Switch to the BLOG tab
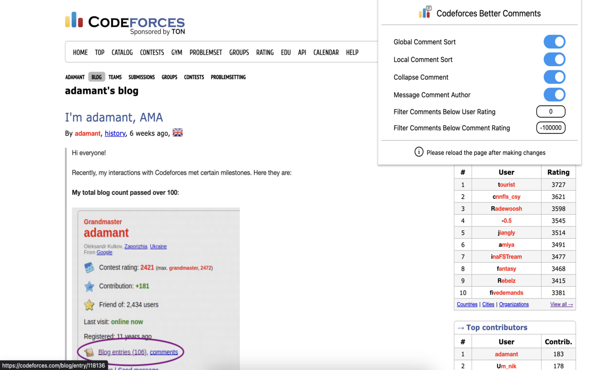The image size is (593, 370). click(96, 77)
